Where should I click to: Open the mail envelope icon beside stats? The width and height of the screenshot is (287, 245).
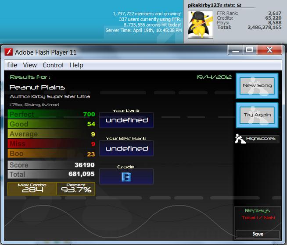click(239, 5)
